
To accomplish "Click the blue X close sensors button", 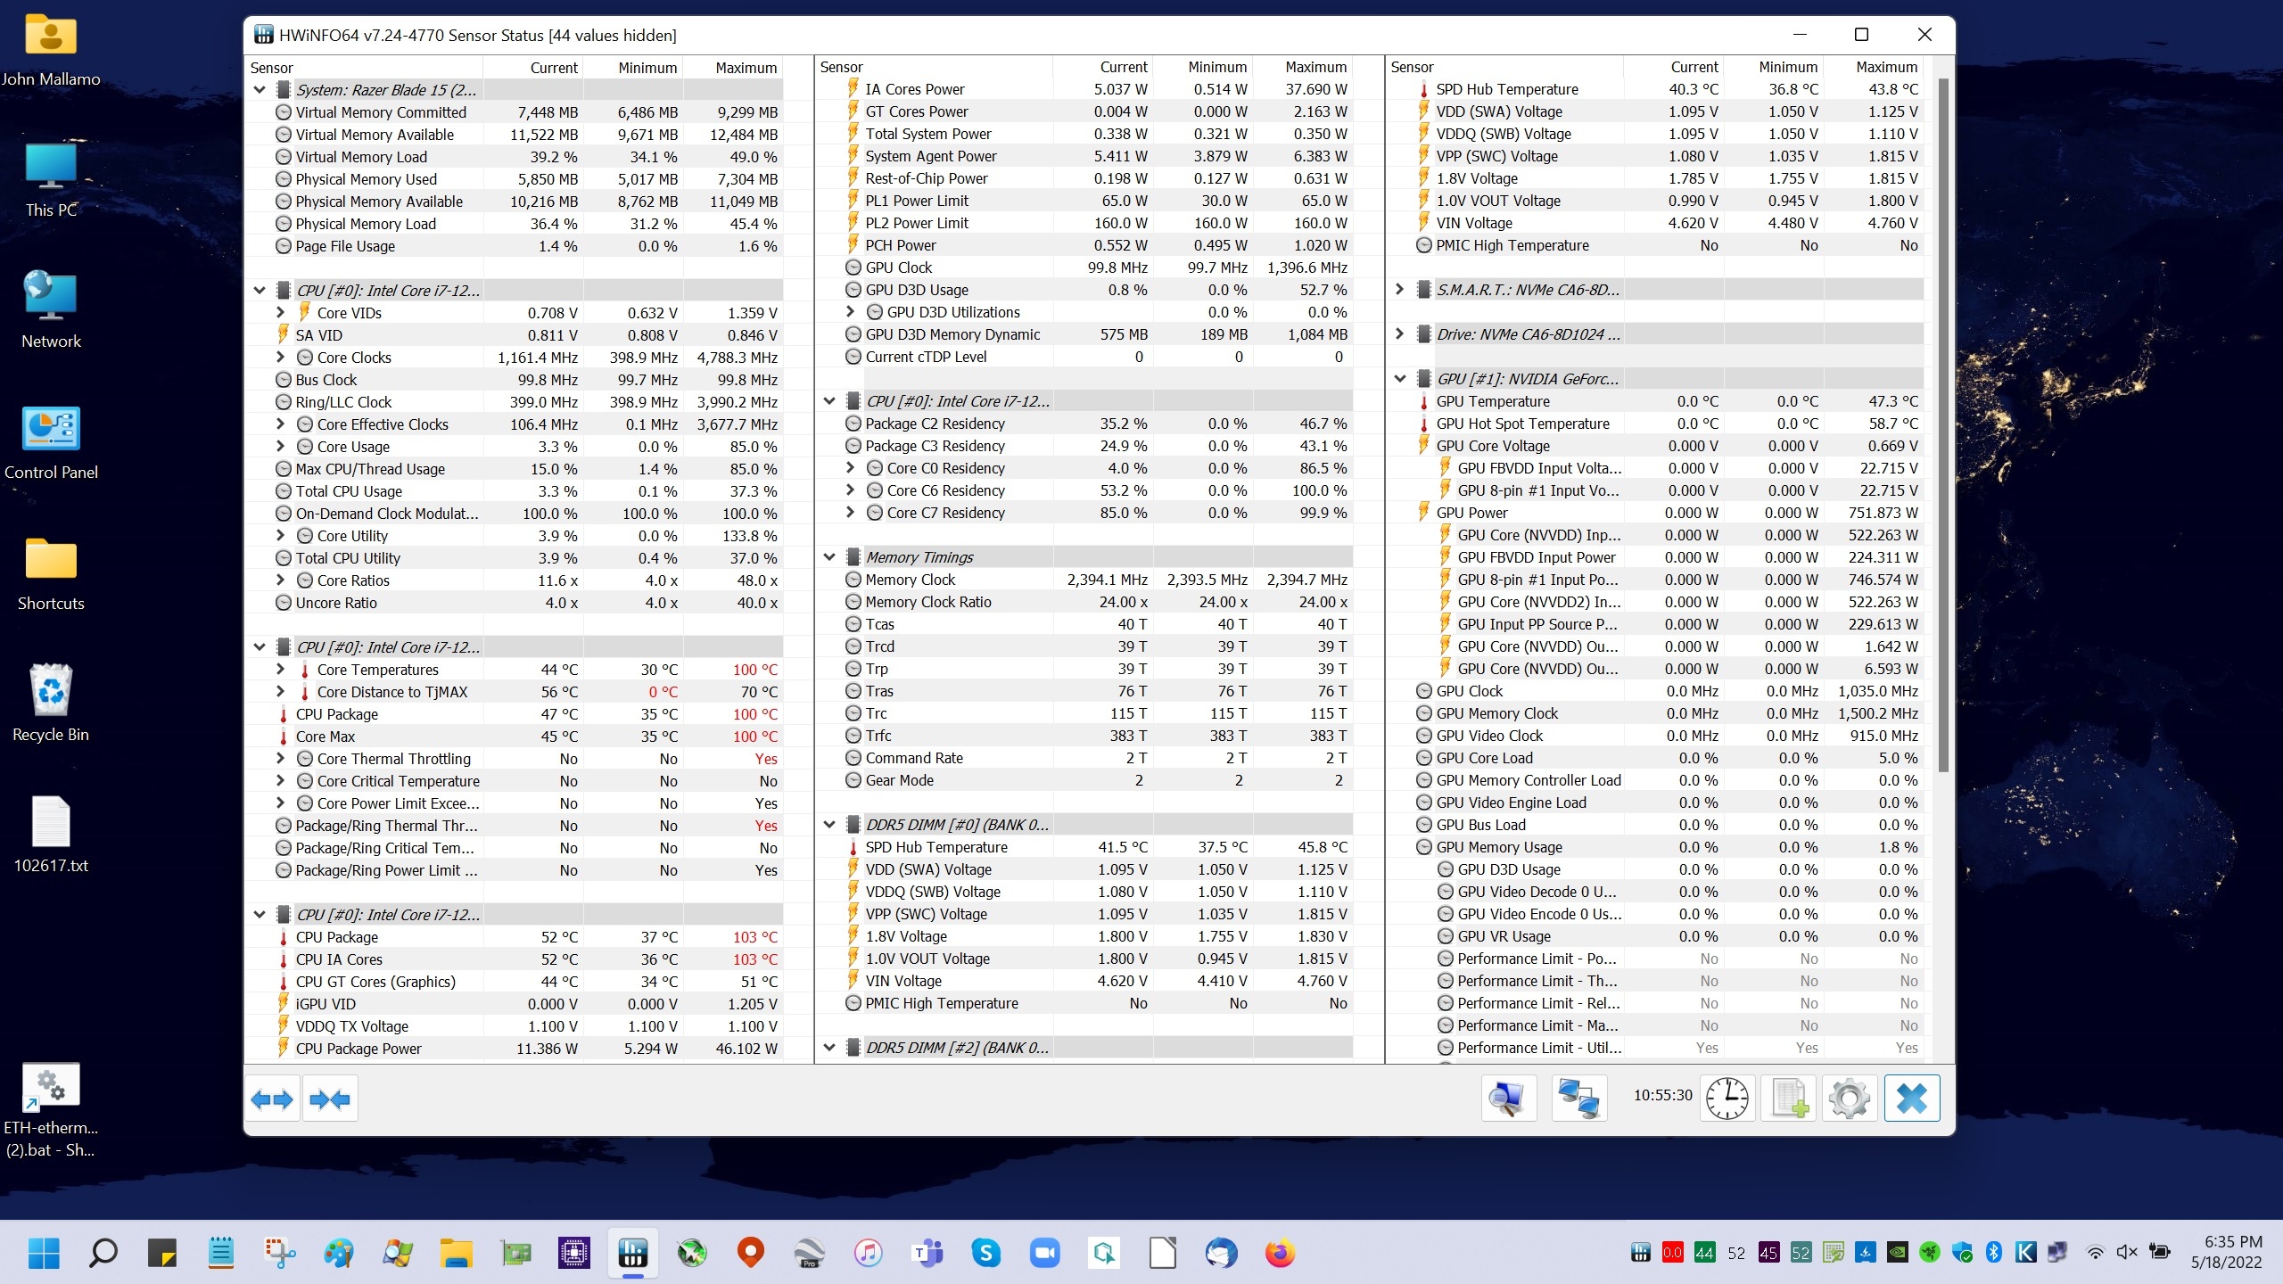I will click(1912, 1099).
